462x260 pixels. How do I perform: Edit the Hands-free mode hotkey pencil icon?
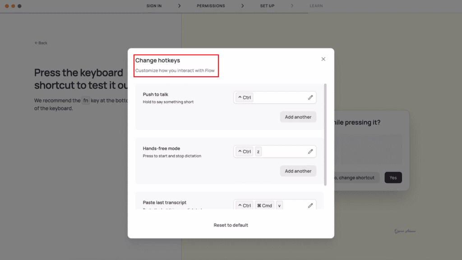310,152
